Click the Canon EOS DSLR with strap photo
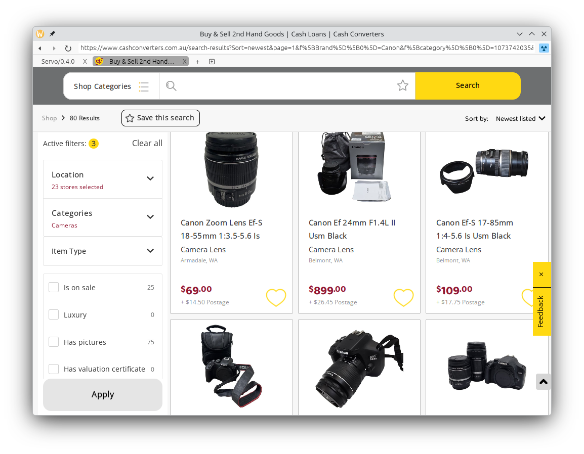 (x=359, y=369)
